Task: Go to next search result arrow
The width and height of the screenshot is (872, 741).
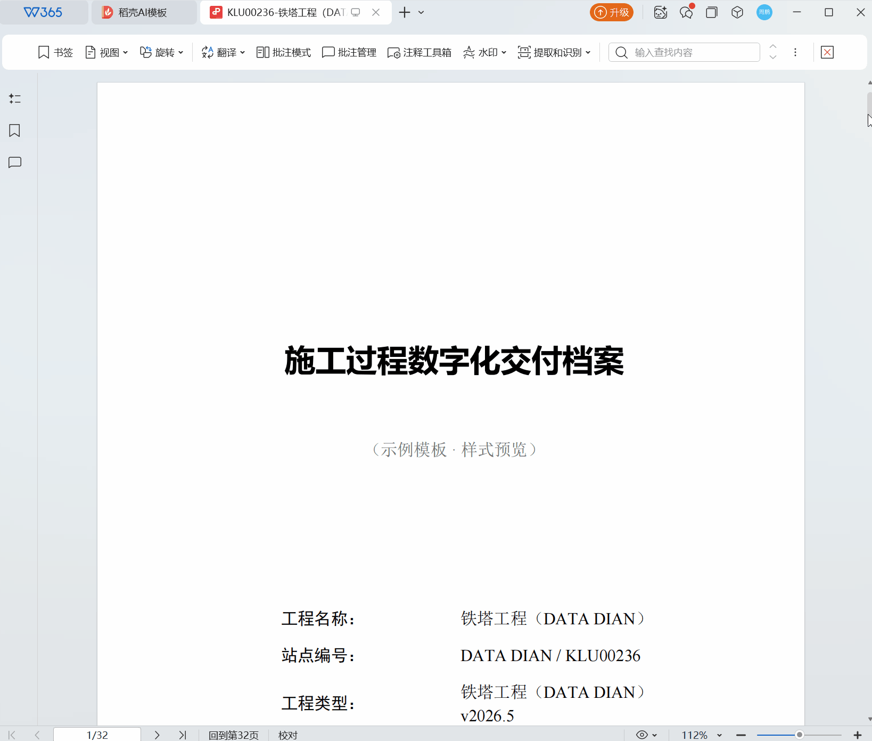Action: click(773, 57)
